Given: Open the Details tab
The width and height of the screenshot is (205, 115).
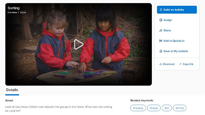Looking at the screenshot, I should 12,90.
